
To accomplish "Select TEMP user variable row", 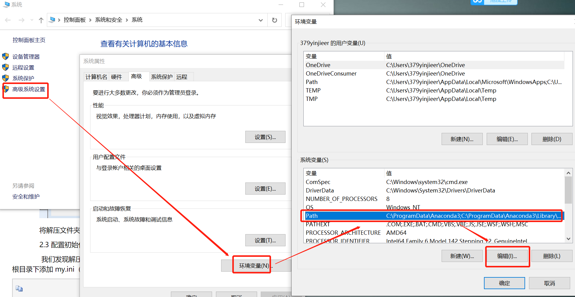I will (434, 90).
